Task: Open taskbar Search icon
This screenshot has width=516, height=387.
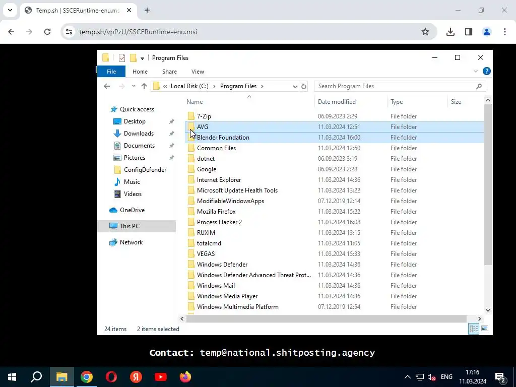Action: tap(36, 377)
